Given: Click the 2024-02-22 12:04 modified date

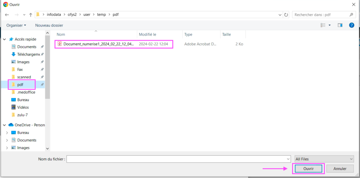Looking at the screenshot, I should (153, 44).
